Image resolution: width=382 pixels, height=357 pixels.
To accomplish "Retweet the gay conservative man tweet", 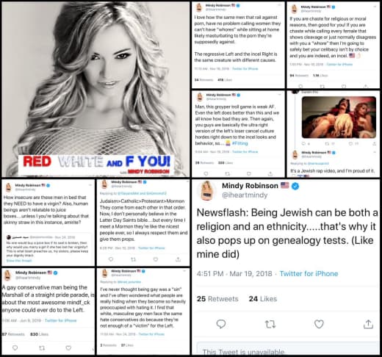I will click(x=42, y=347).
